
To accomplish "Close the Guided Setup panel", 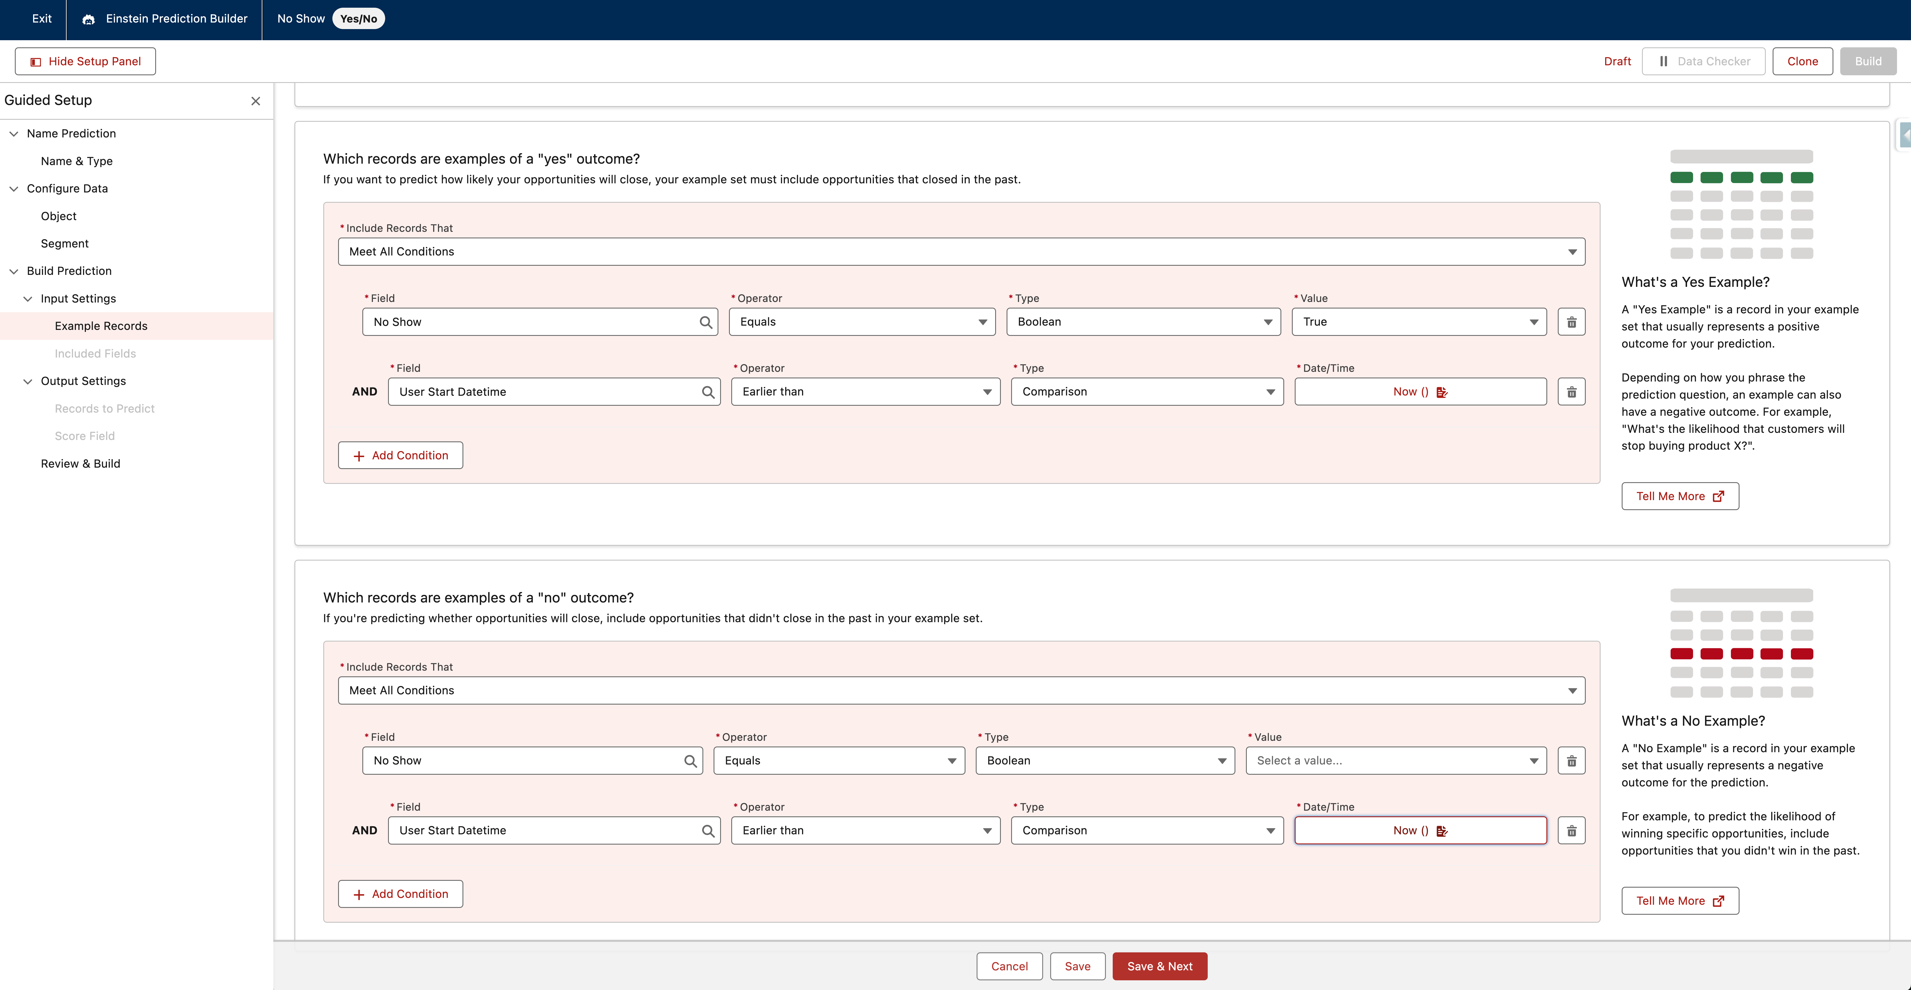I will (x=255, y=101).
